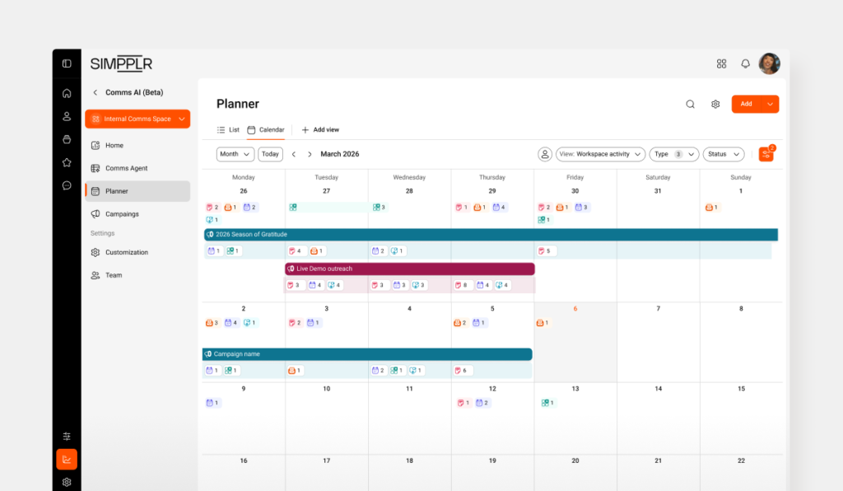Open Home in the sidebar
843x491 pixels.
click(137, 145)
